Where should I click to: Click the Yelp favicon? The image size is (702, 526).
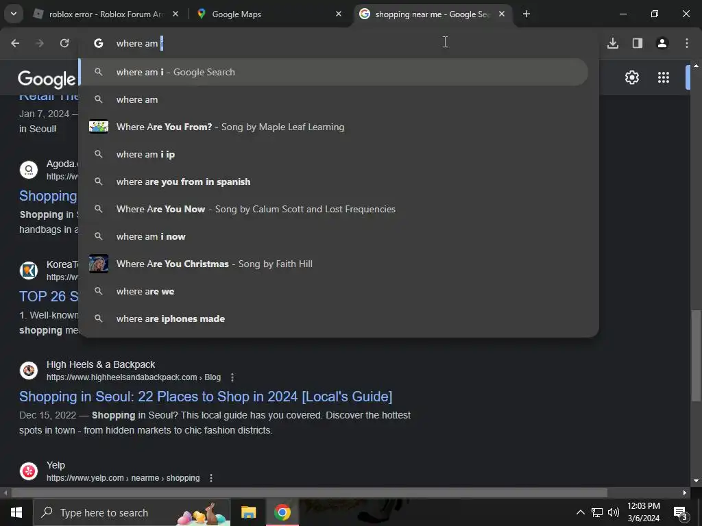[29, 471]
